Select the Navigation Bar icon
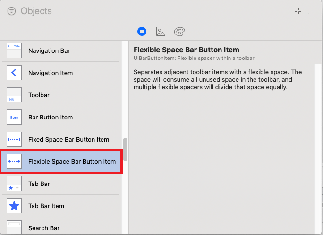The width and height of the screenshot is (323, 235). click(x=14, y=50)
